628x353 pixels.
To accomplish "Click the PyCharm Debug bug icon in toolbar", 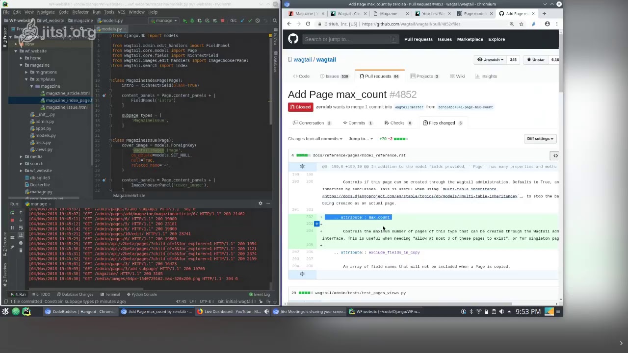I will point(192,21).
